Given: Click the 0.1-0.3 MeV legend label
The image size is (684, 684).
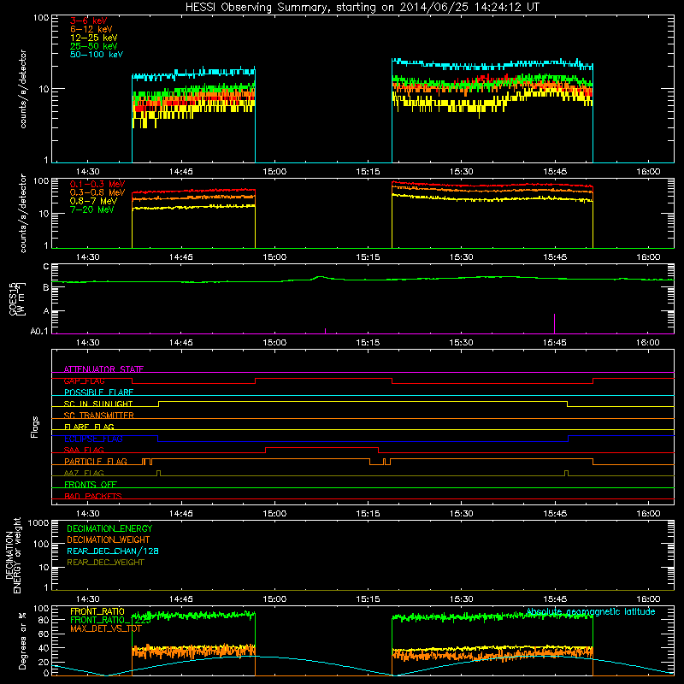Looking at the screenshot, I should click(x=97, y=184).
